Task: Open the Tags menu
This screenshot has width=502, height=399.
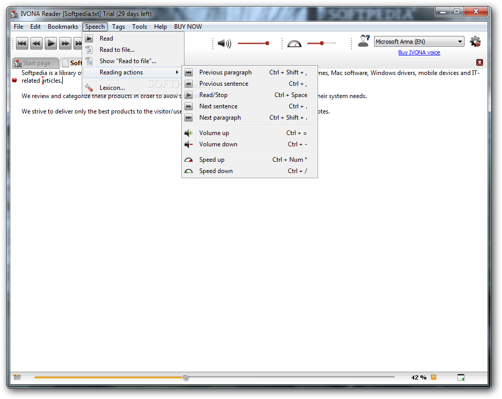Action: pyautogui.click(x=119, y=27)
